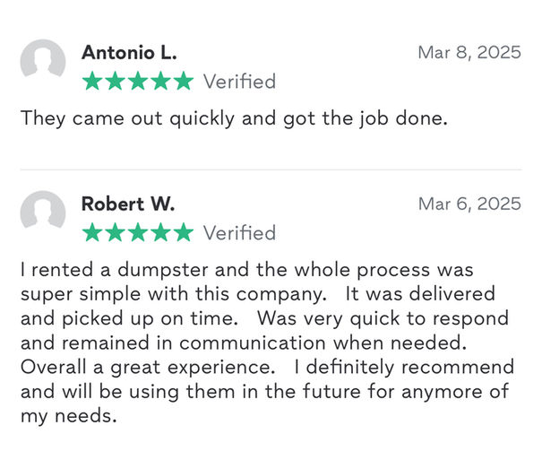Open the reviewer name Robert W.

tap(128, 204)
